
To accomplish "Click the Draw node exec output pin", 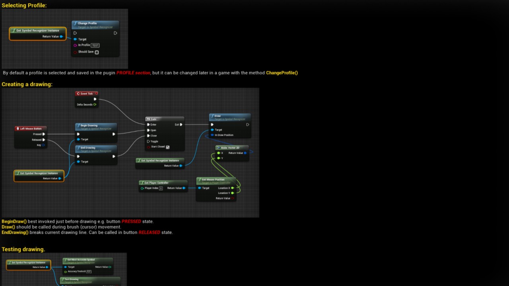I will point(247,125).
